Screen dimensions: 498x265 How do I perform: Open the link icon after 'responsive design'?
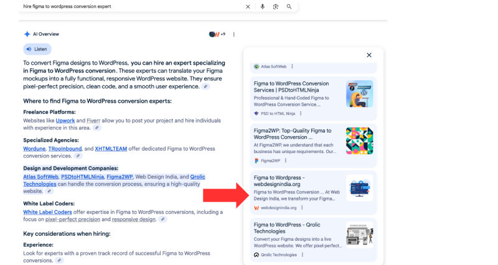click(x=162, y=220)
